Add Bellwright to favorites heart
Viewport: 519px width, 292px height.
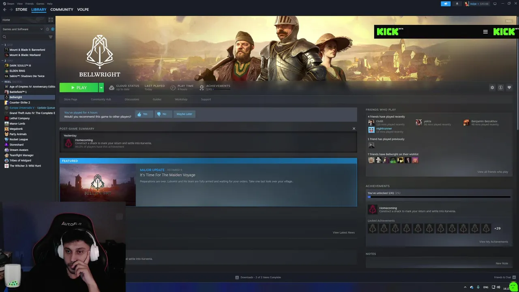click(509, 88)
